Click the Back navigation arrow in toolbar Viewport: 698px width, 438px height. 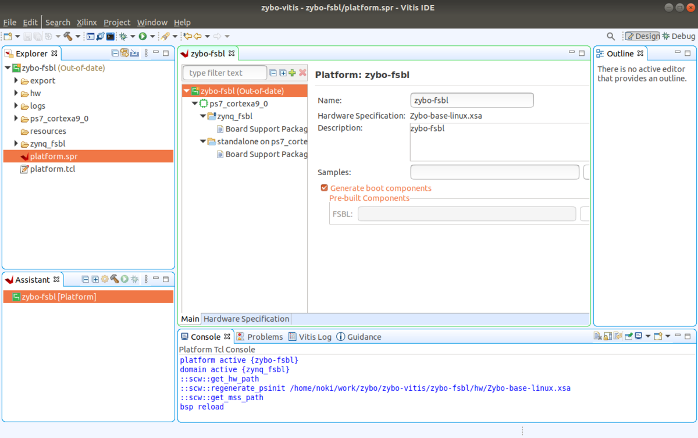click(x=198, y=36)
